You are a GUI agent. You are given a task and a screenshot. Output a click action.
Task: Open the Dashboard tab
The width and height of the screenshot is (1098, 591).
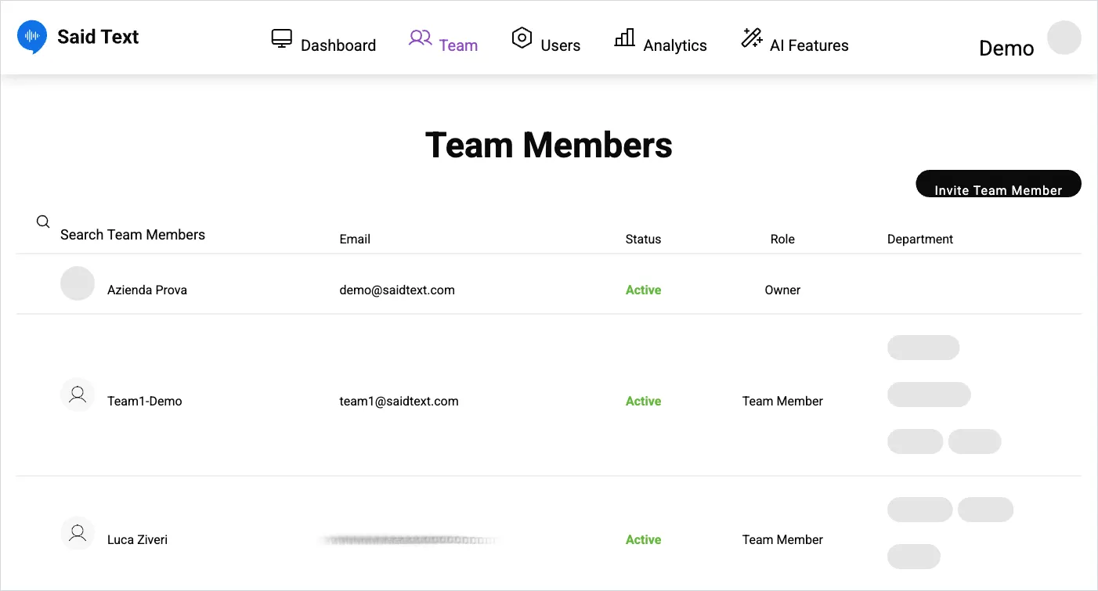(323, 39)
